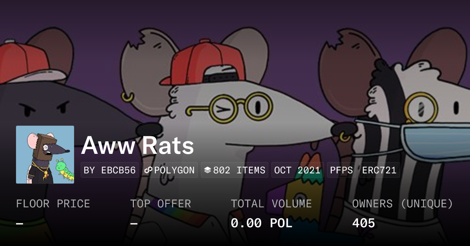Select the PFPS category badge
This screenshot has width=470, height=246.
(342, 170)
